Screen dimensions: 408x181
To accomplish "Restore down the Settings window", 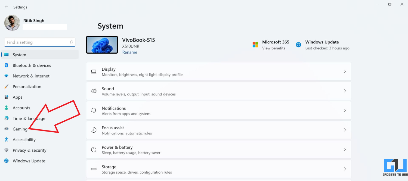I will point(390,4).
